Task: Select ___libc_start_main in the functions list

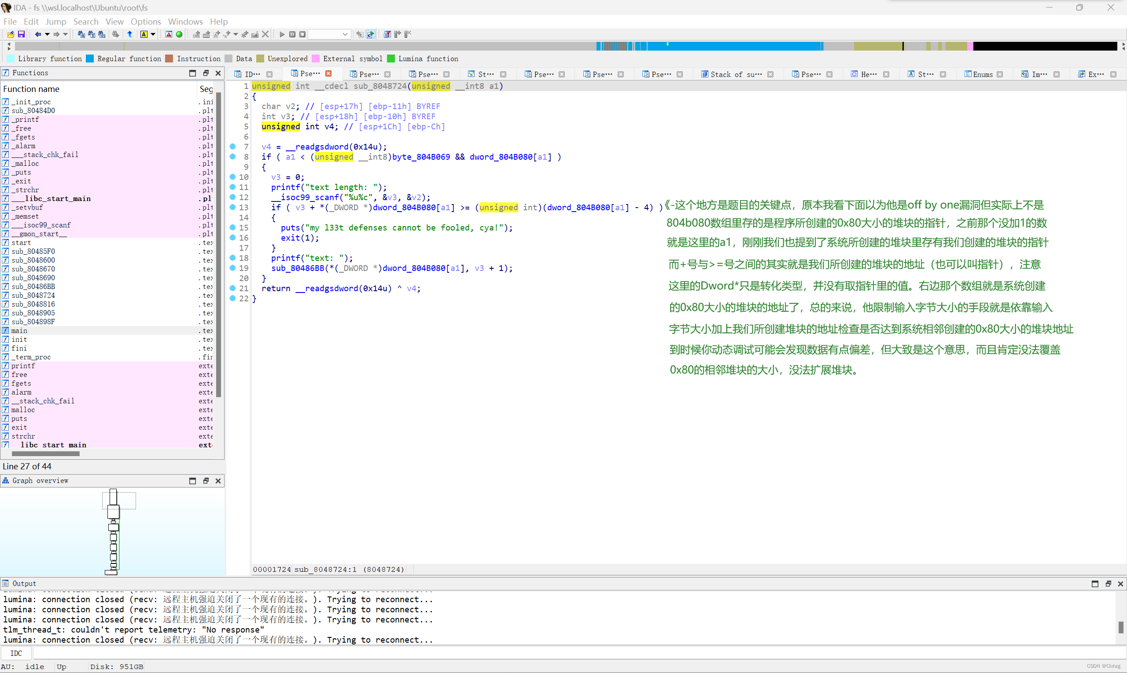Action: pyautogui.click(x=51, y=199)
